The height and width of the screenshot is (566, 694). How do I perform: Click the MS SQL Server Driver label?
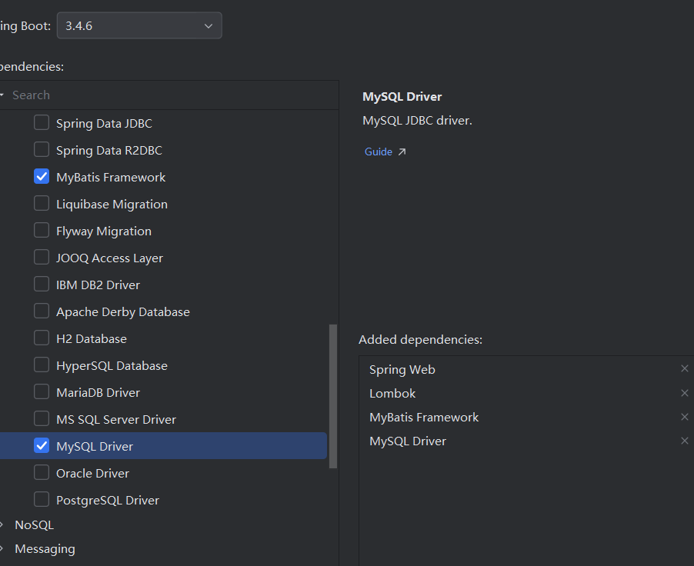coord(116,420)
